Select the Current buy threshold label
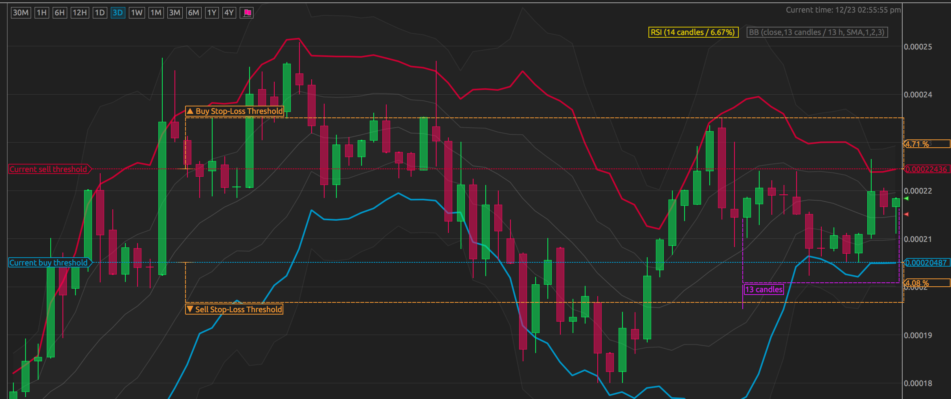The image size is (951, 399). click(x=50, y=263)
